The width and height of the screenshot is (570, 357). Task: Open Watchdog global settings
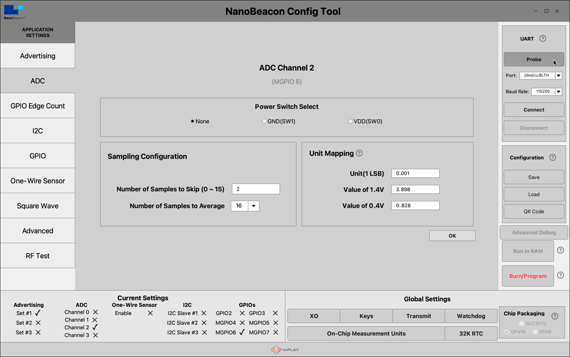471,316
